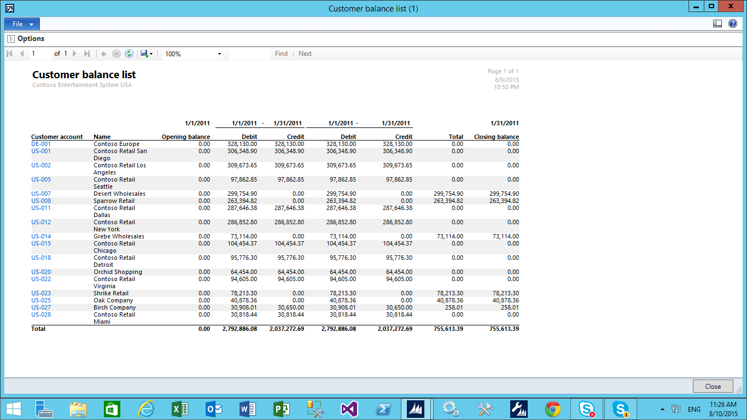This screenshot has height=420, width=747.
Task: Launch Visual Studio from taskbar
Action: [349, 409]
